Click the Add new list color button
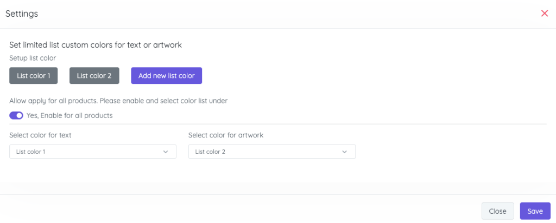Image resolution: width=556 pixels, height=223 pixels. [166, 76]
